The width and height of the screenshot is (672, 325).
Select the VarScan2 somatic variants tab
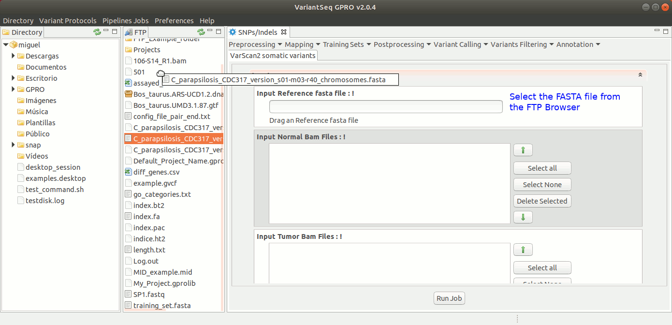273,56
